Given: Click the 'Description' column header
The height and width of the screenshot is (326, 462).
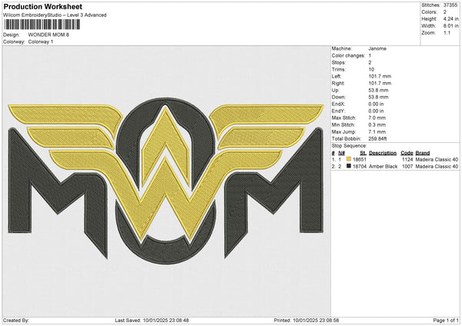Looking at the screenshot, I should 383,153.
